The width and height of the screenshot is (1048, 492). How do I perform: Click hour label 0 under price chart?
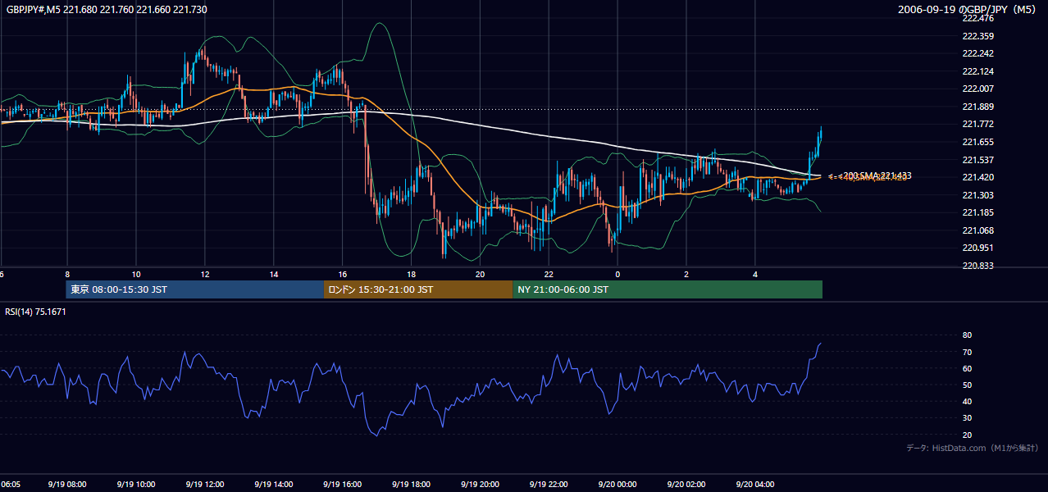tap(618, 275)
